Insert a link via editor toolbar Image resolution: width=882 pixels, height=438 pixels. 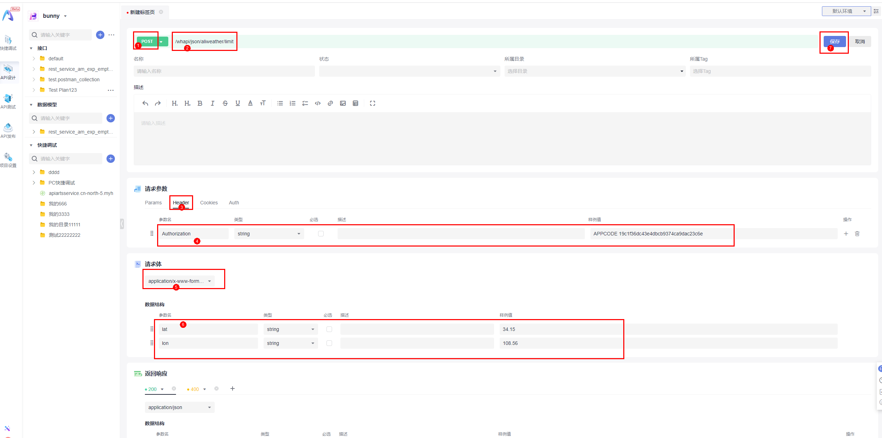[330, 103]
